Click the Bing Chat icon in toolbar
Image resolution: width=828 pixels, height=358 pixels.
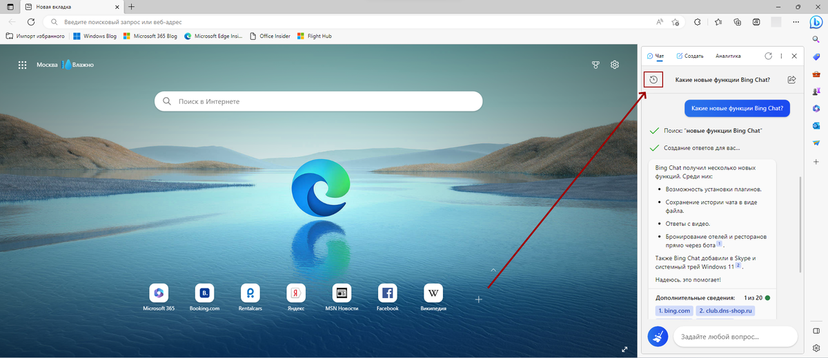[815, 21]
